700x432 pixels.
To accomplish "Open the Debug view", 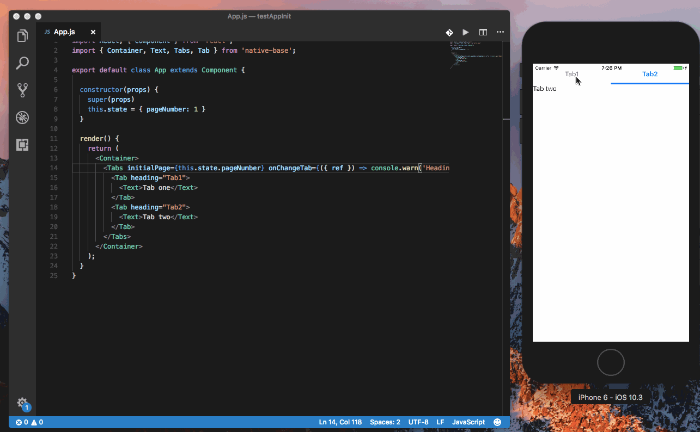I will pos(22,118).
